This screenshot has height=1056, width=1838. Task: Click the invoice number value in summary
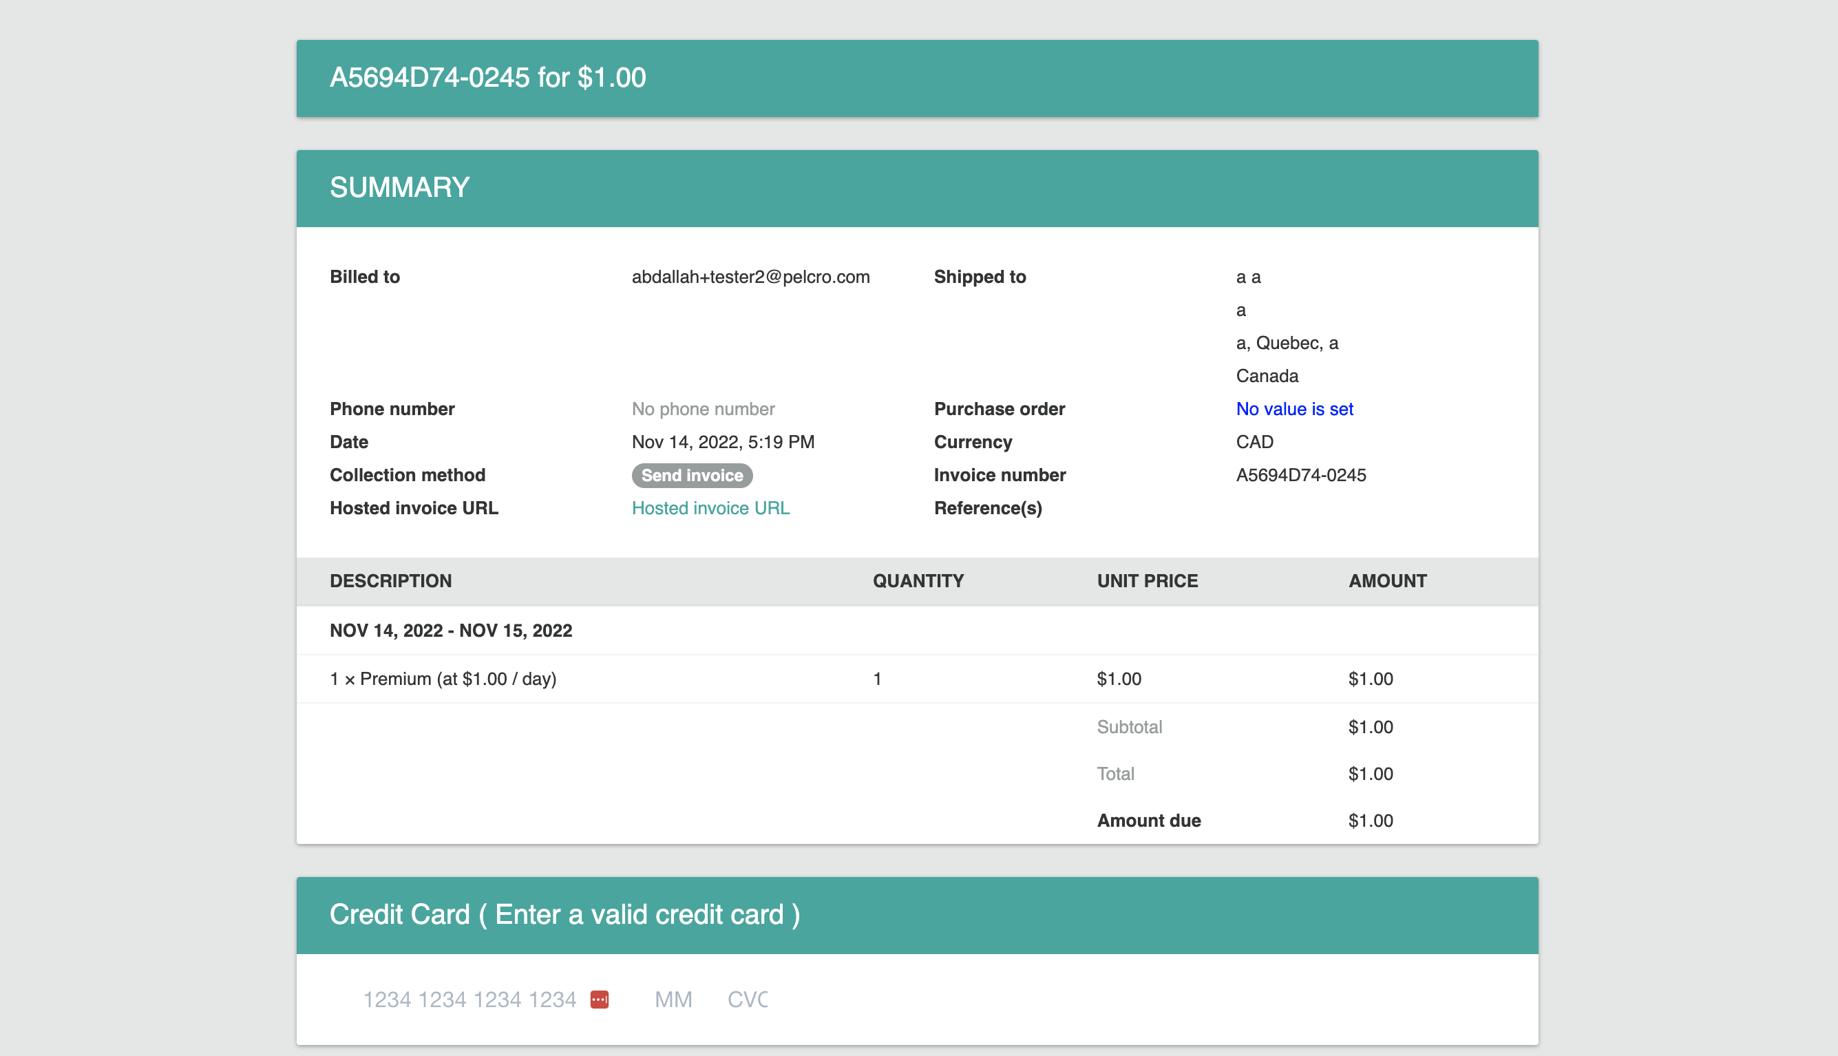coord(1301,475)
